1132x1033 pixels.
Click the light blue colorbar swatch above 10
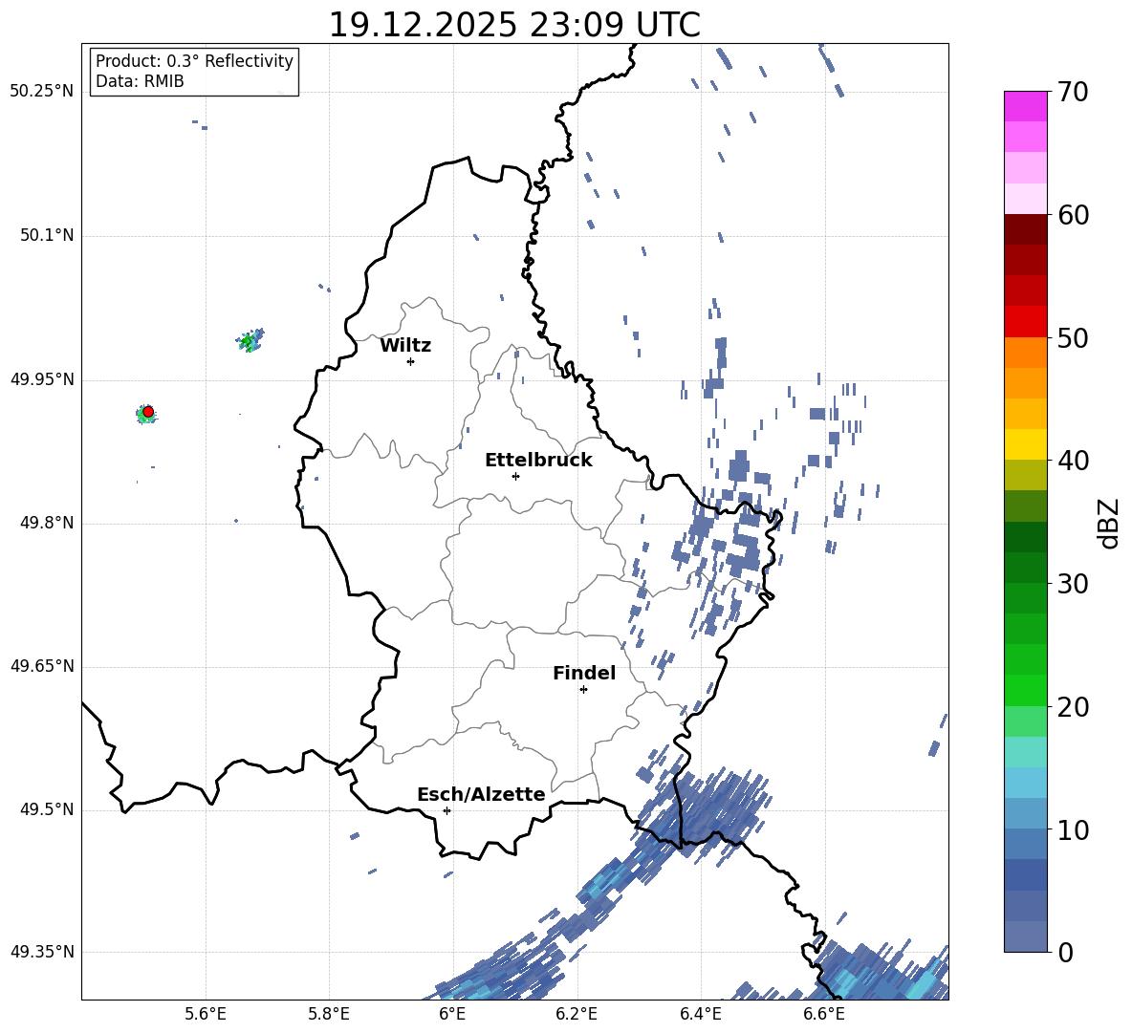tap(1026, 783)
